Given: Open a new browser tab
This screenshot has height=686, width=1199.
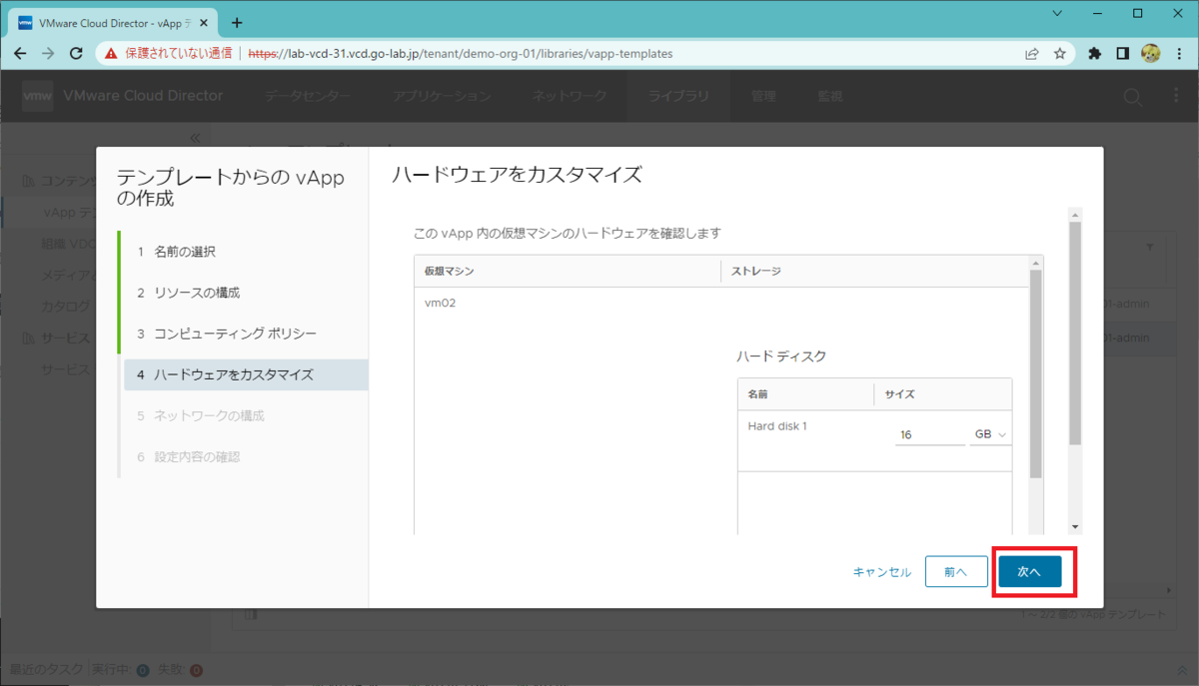Looking at the screenshot, I should (237, 22).
